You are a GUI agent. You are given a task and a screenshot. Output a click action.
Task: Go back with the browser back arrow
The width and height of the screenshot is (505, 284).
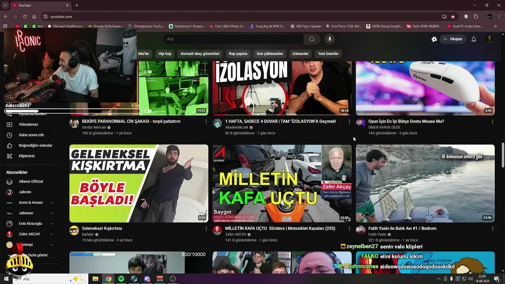coord(6,17)
